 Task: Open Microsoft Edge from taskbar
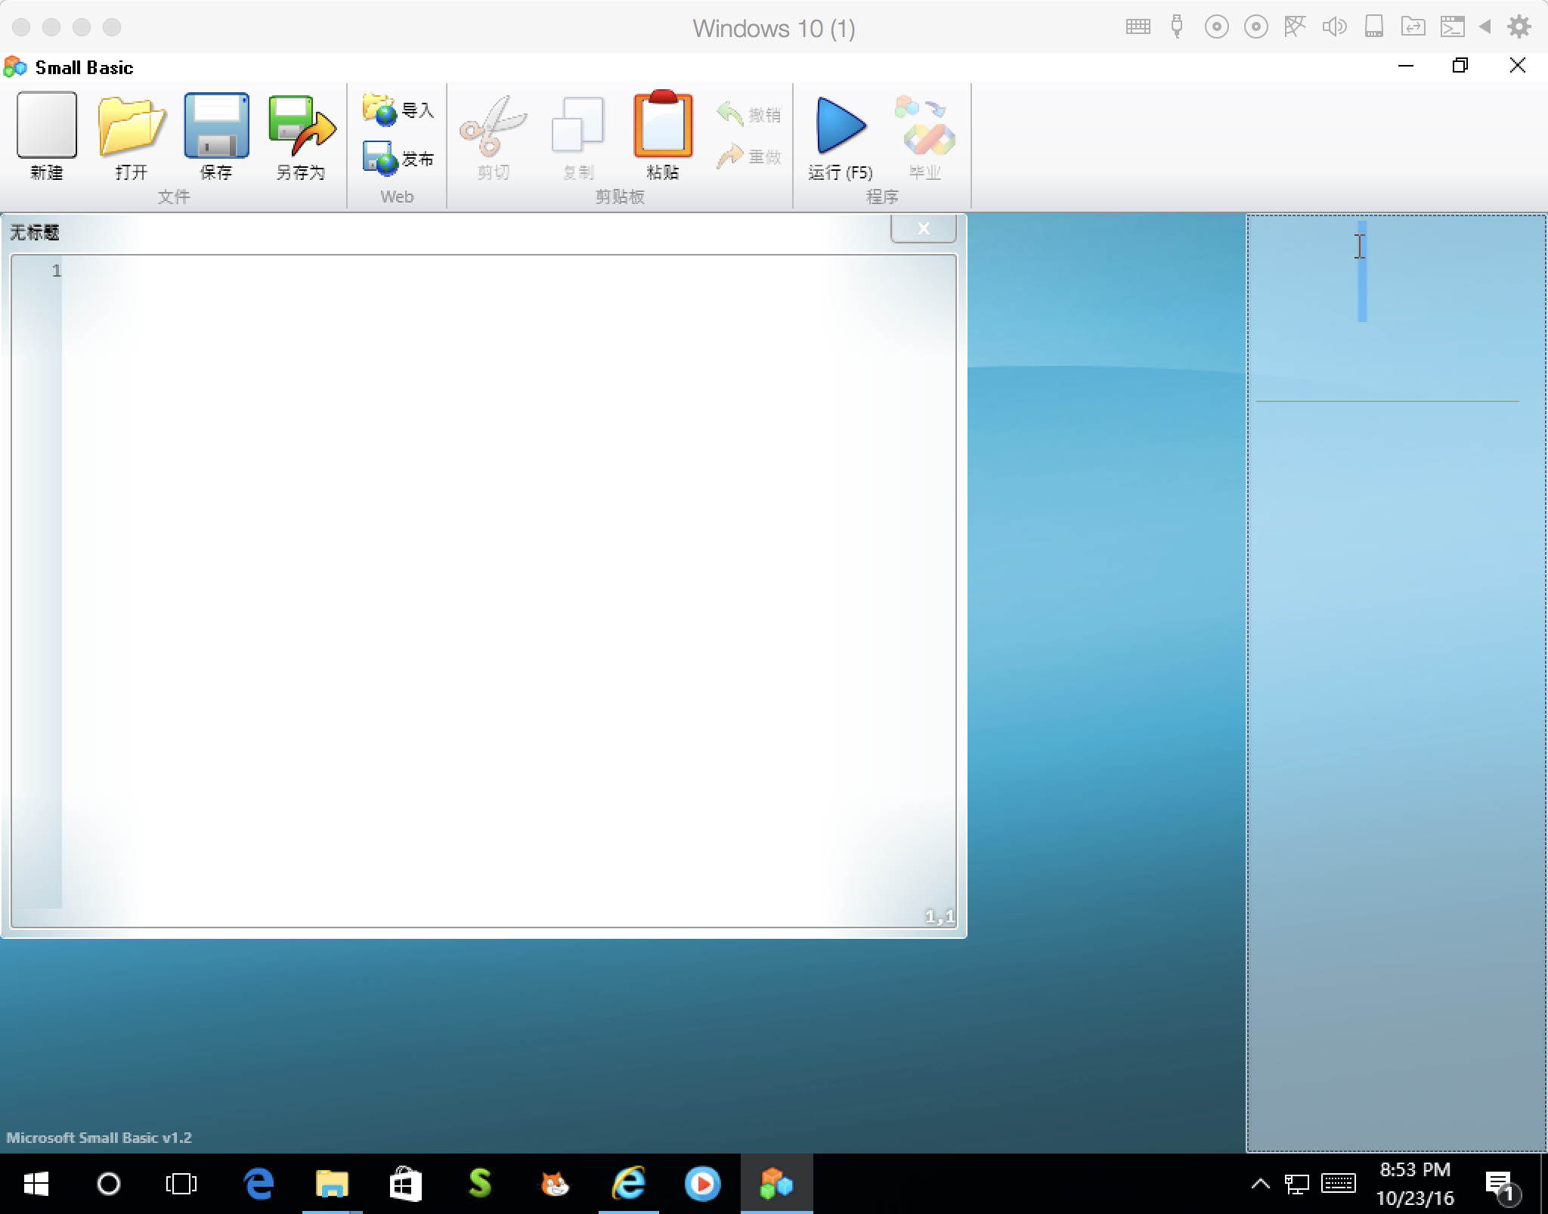tap(259, 1184)
